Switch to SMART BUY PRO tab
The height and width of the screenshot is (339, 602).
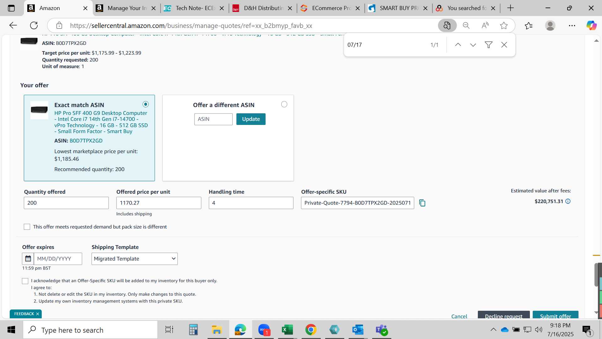pyautogui.click(x=399, y=8)
